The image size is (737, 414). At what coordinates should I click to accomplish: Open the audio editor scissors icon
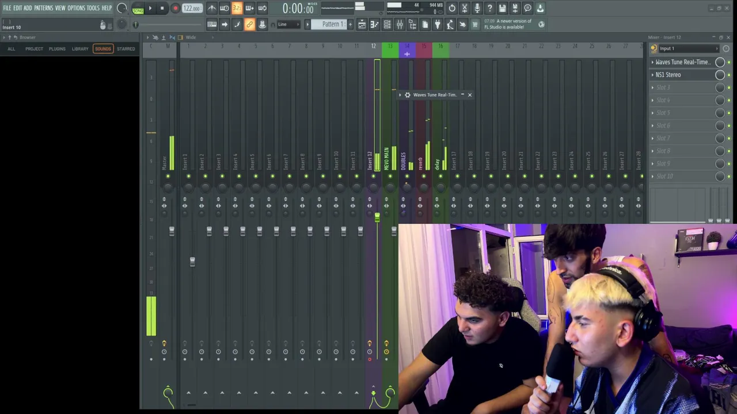pyautogui.click(x=465, y=8)
